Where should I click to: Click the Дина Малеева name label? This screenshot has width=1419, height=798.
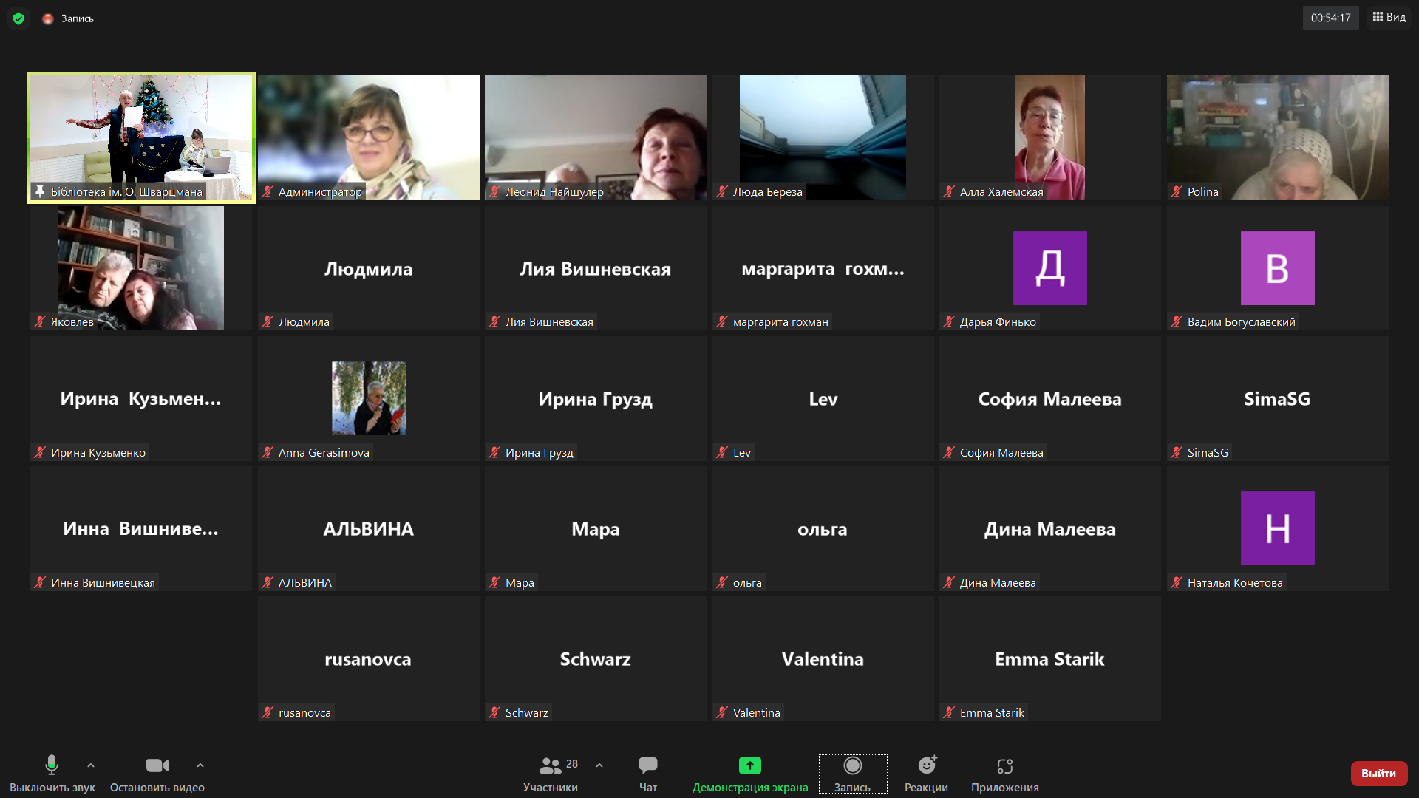click(x=998, y=582)
